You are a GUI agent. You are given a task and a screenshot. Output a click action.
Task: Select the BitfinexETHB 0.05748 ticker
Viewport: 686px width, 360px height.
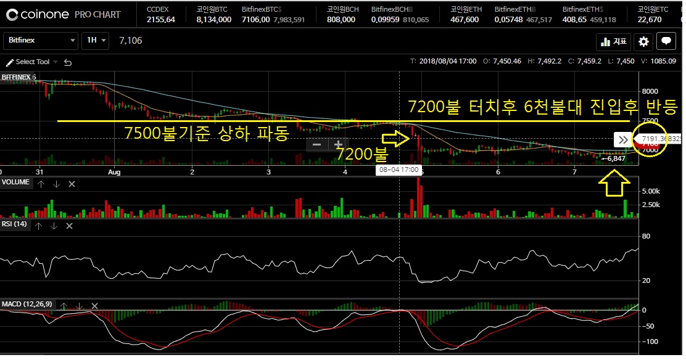tap(523, 14)
